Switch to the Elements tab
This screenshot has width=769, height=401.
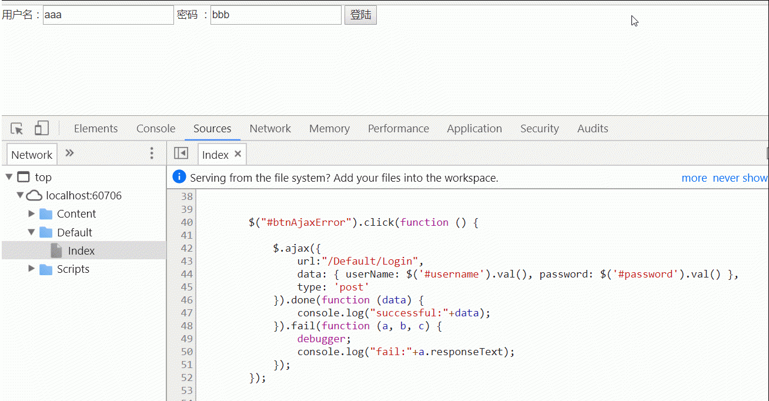point(96,128)
